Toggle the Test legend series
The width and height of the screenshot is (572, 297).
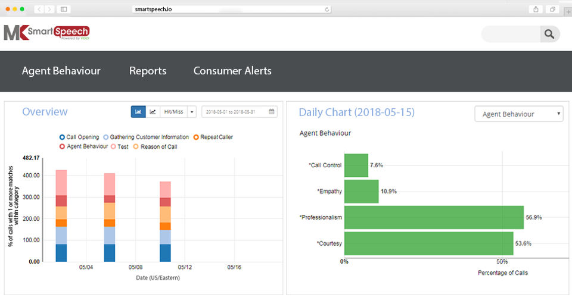(120, 146)
